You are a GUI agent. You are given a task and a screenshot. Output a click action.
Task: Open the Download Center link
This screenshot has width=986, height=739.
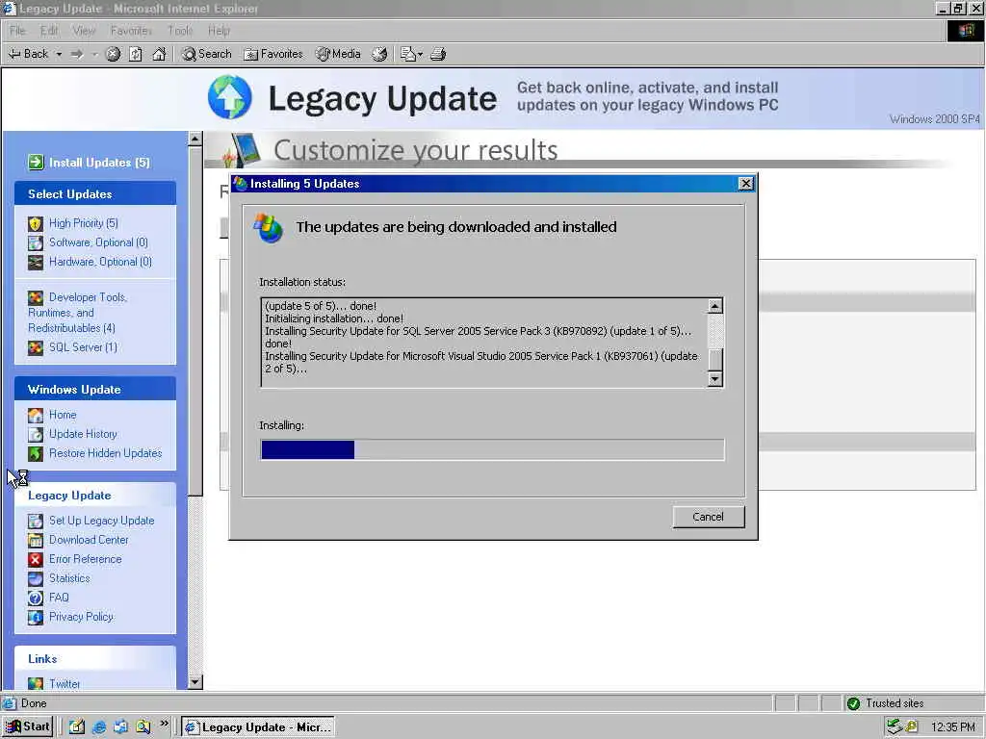[x=89, y=540]
